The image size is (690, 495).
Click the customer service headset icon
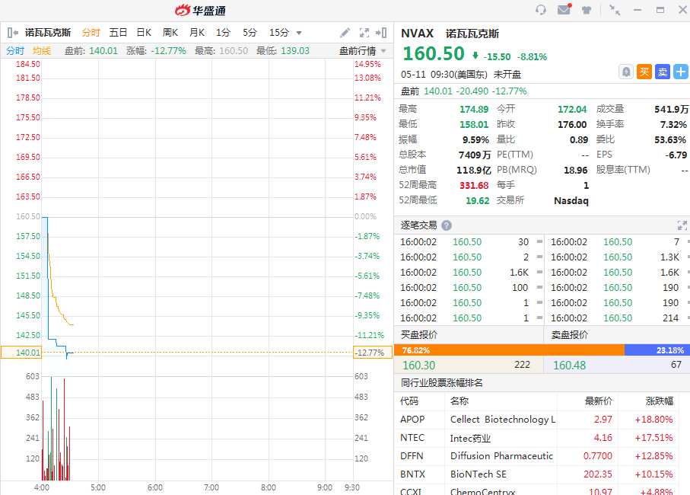541,10
